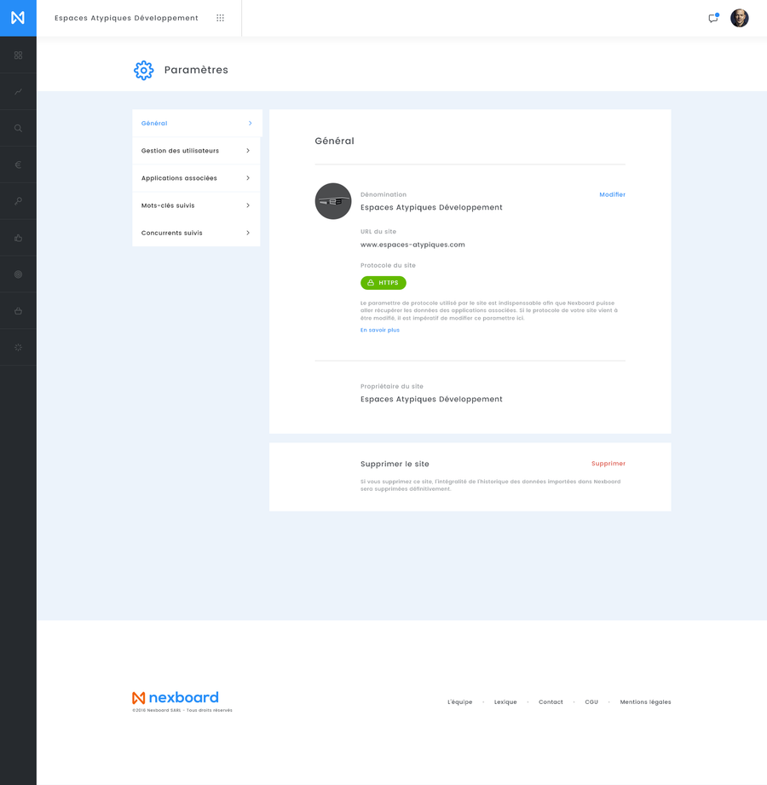Open the shopping basket sidebar icon

(18, 311)
